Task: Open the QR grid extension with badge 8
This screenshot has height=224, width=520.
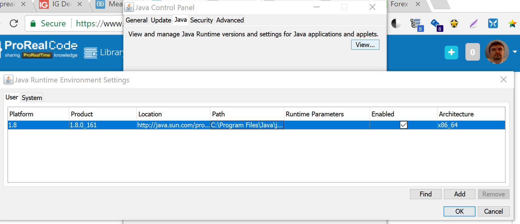Action: [x=415, y=24]
